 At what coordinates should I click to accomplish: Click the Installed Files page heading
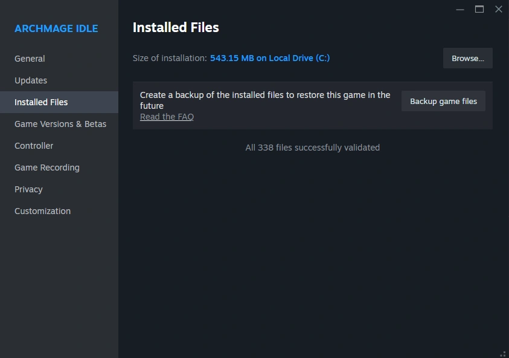pos(176,27)
